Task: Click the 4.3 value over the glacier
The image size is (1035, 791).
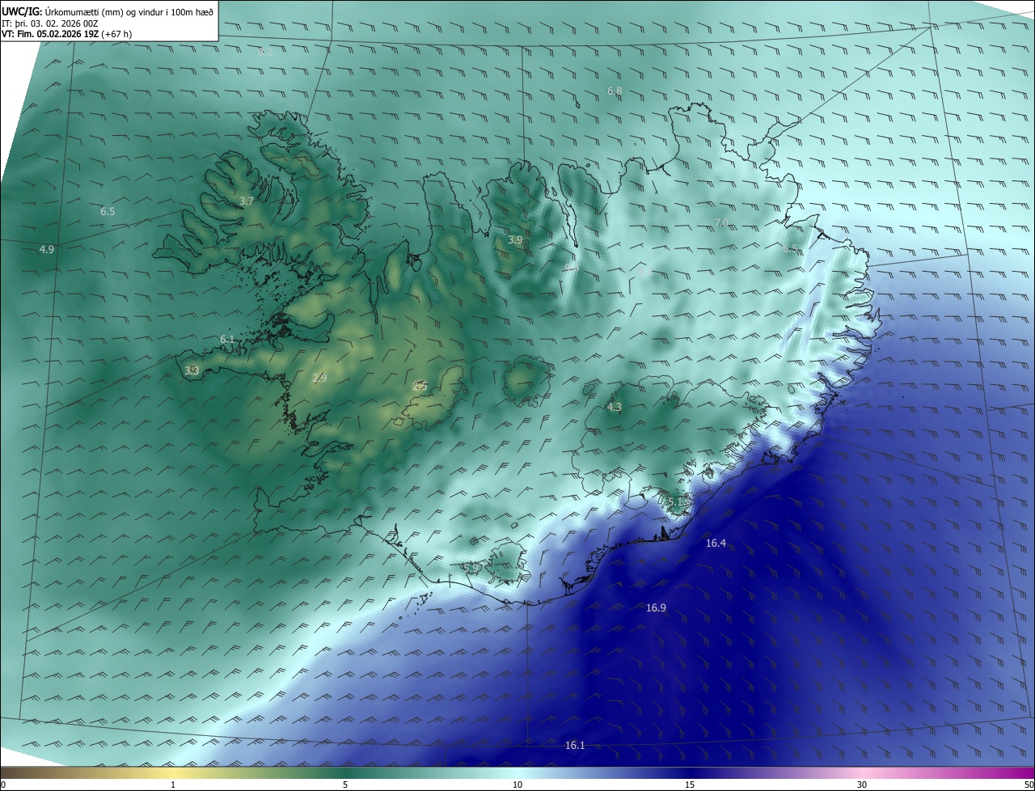Action: [614, 407]
